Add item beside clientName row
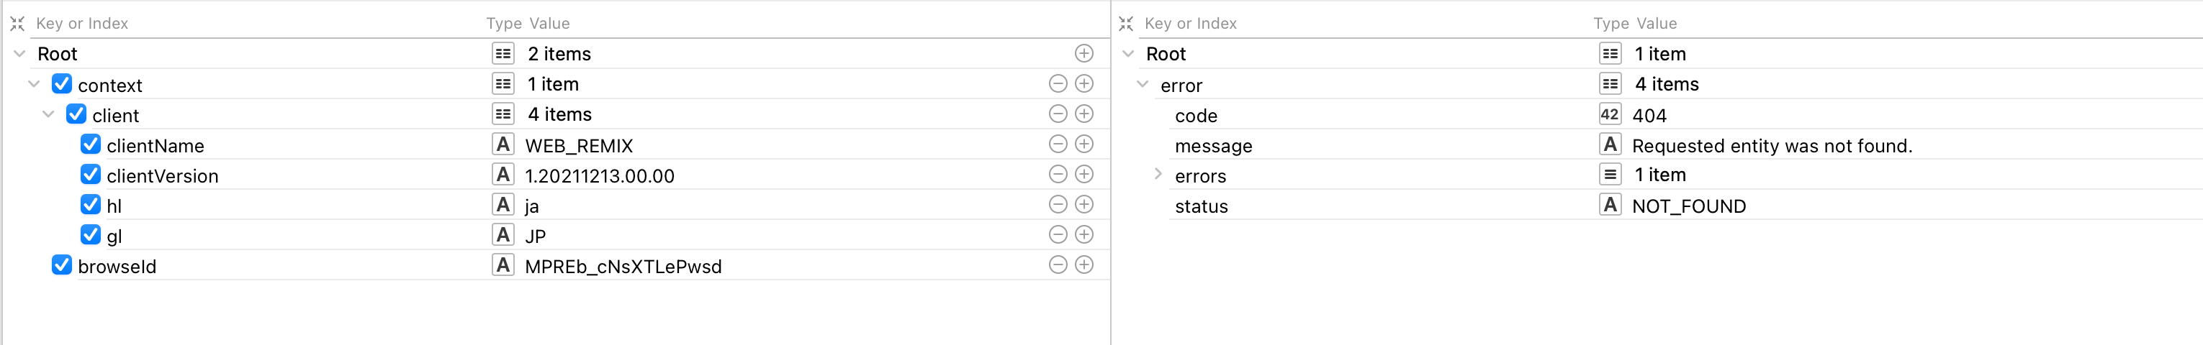This screenshot has height=345, width=2203. pyautogui.click(x=1084, y=144)
